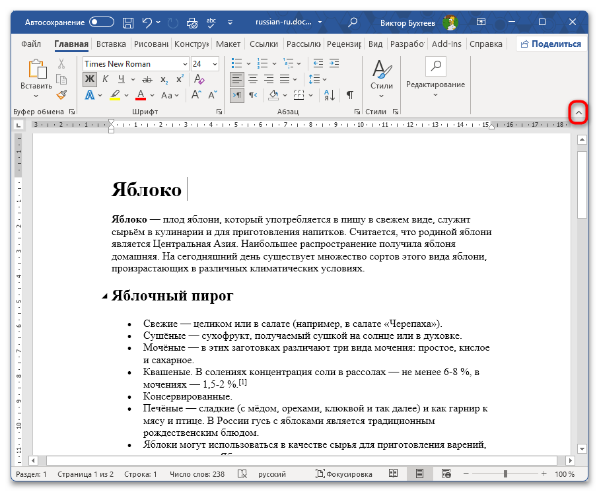The image size is (599, 492).
Task: Sort text A to Z icon
Action: (x=330, y=94)
